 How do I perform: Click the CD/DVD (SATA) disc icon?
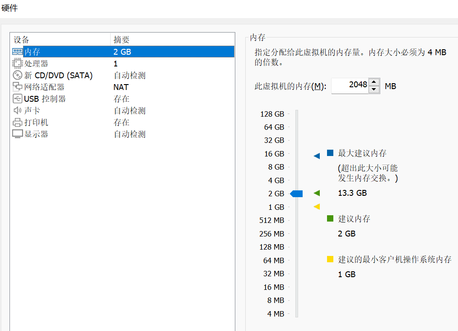[17, 75]
